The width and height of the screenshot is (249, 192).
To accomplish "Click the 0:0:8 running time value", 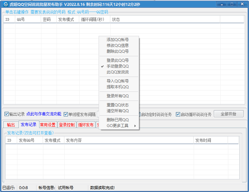I will click(24, 188).
